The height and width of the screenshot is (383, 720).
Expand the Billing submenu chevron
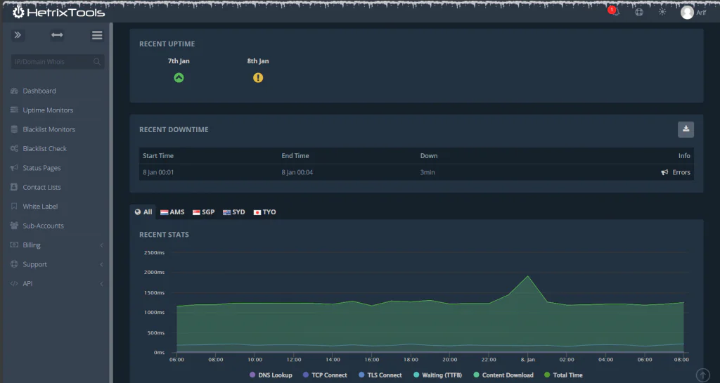pyautogui.click(x=101, y=245)
